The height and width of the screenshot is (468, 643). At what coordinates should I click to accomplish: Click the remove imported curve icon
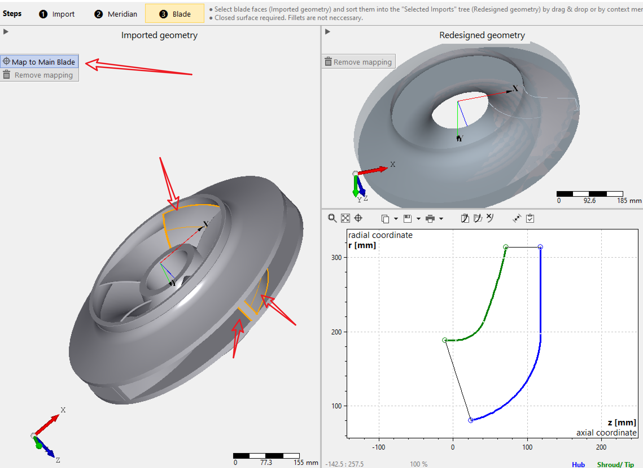point(490,218)
